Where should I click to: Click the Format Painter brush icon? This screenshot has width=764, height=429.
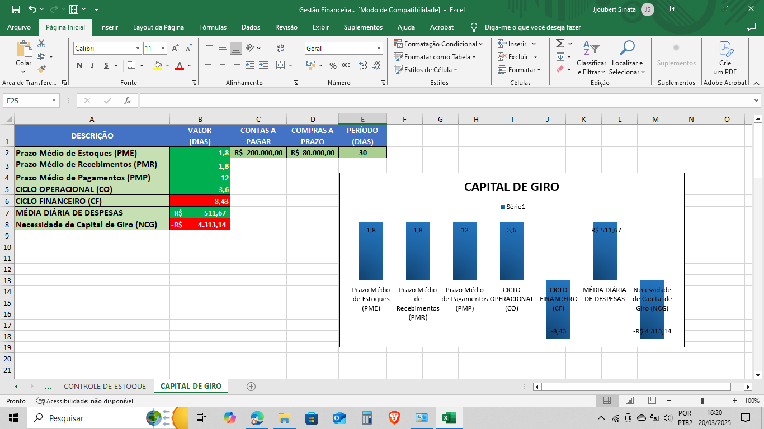coord(41,69)
